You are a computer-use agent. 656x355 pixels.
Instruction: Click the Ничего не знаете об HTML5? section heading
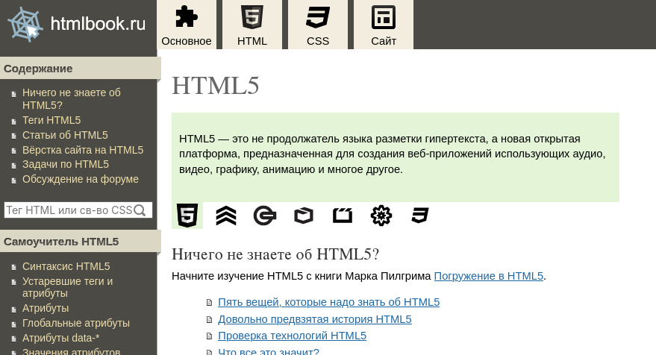[x=275, y=254]
